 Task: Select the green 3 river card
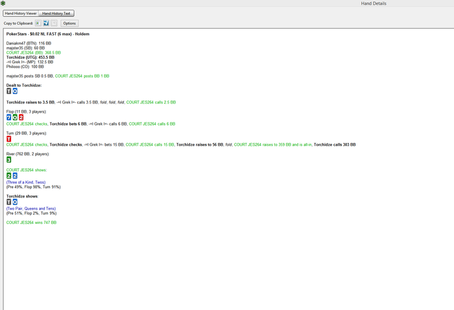click(x=8, y=160)
